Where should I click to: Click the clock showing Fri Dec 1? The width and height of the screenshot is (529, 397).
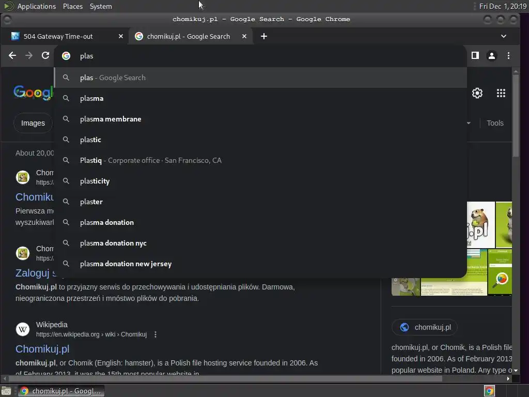503,6
